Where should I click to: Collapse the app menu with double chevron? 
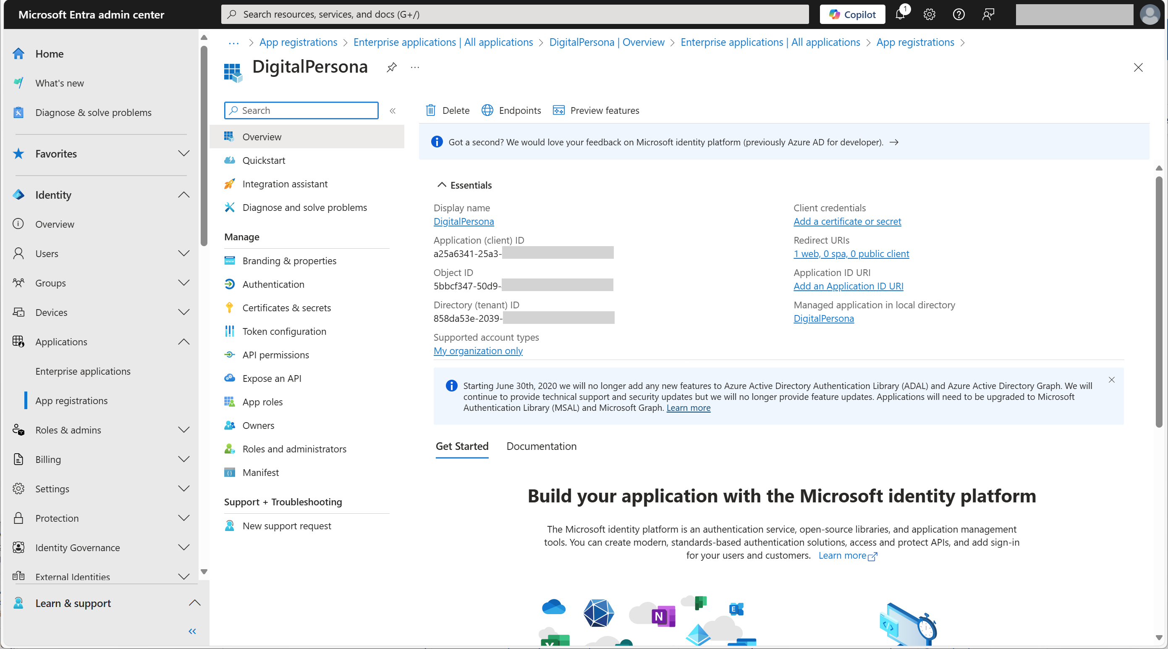pyautogui.click(x=393, y=110)
